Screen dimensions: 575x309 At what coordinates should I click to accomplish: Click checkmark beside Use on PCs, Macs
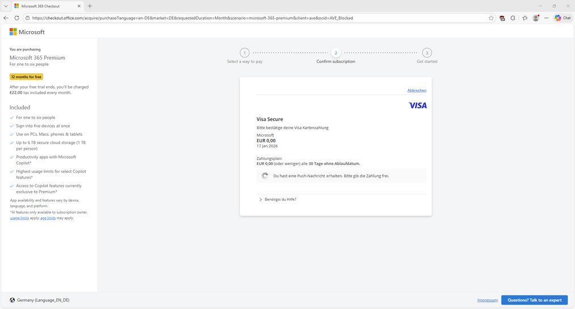tap(12, 134)
